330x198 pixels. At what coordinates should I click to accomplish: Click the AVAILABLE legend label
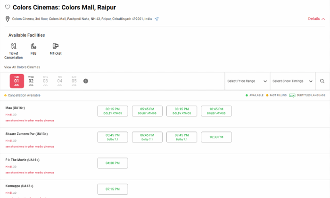point(256,95)
